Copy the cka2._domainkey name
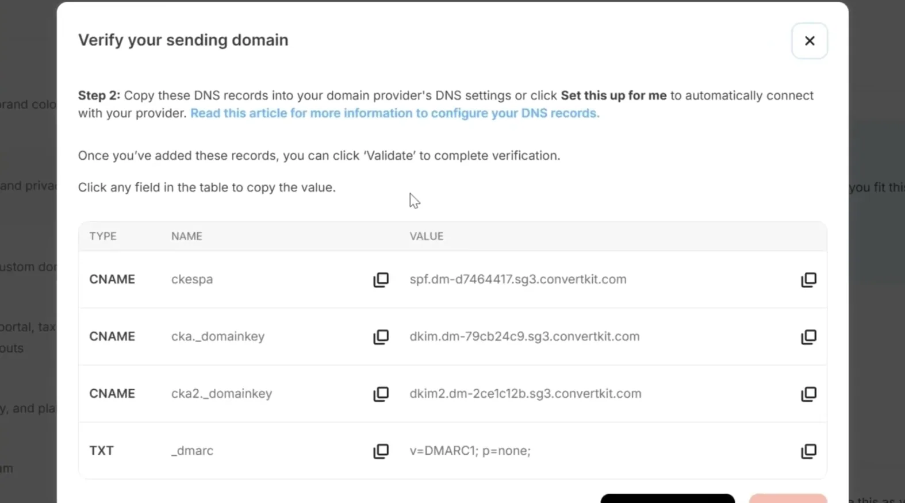The image size is (905, 503). pos(381,394)
